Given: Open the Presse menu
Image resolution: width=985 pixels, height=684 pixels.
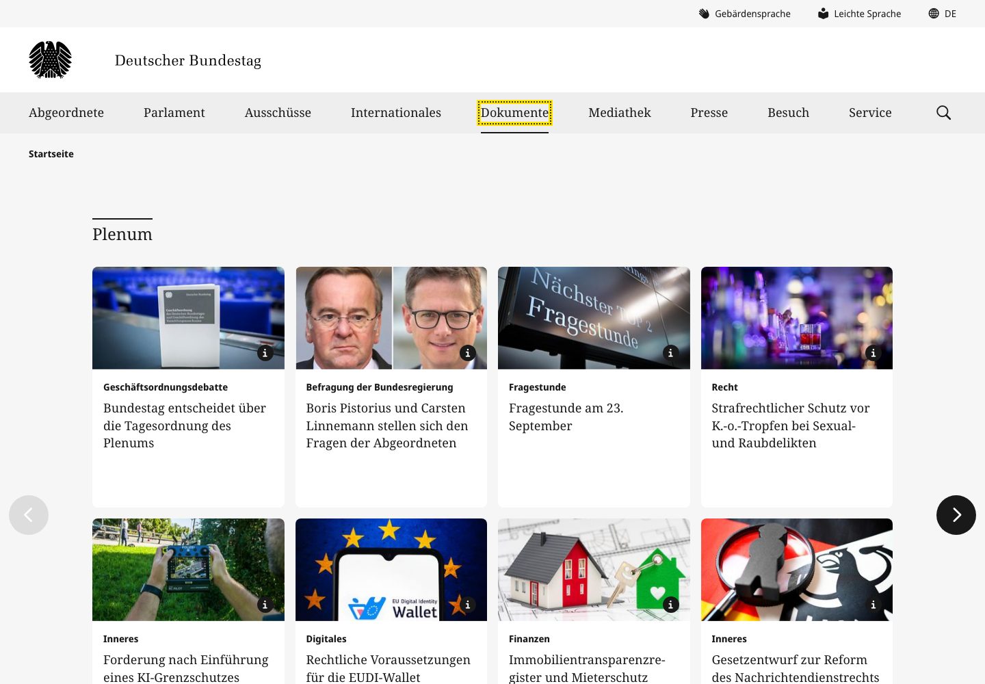Looking at the screenshot, I should pos(709,113).
